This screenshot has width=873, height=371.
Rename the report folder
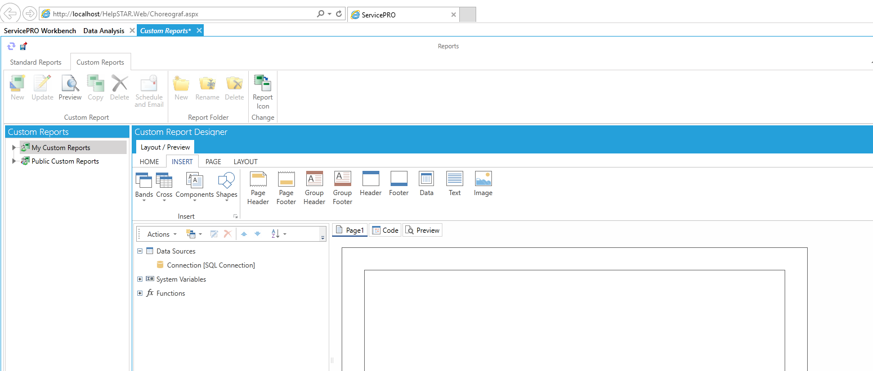(207, 88)
